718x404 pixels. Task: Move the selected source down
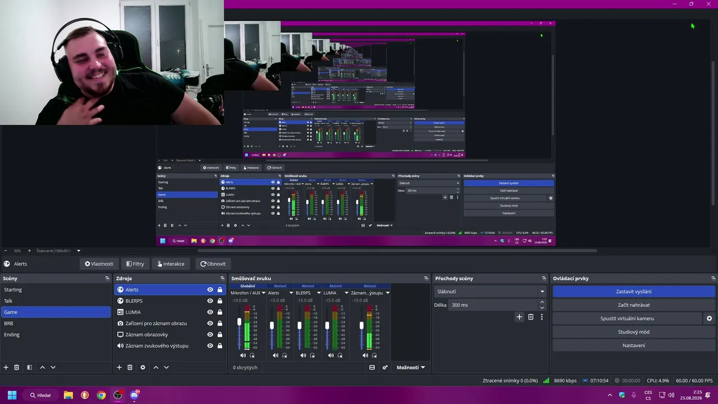pos(166,368)
